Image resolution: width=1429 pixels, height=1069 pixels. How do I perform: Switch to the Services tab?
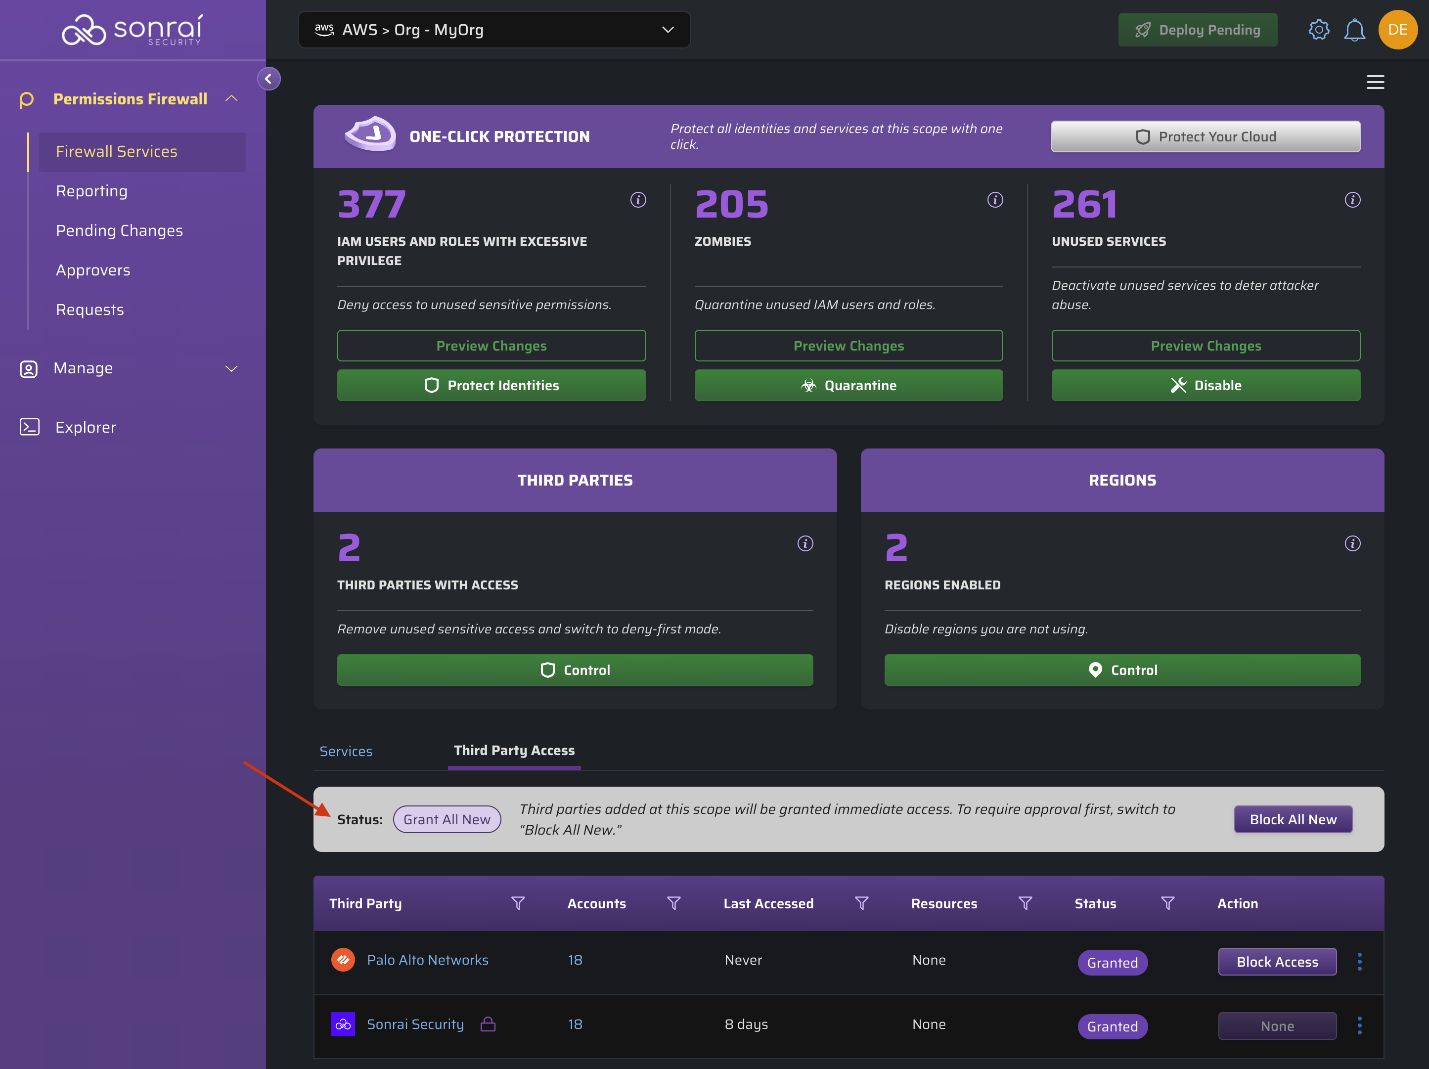[x=346, y=751]
